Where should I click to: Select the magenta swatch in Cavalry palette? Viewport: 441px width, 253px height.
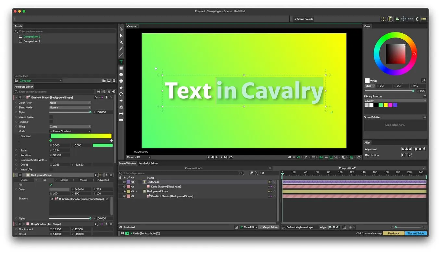click(x=390, y=105)
